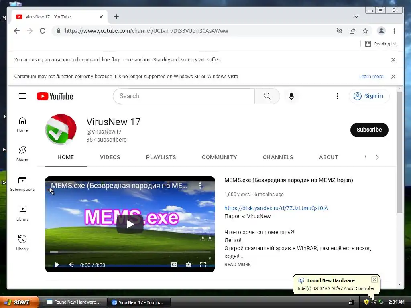The width and height of the screenshot is (411, 308).
Task: Click the page vertical scrollbar thumb
Action: pyautogui.click(x=399, y=152)
